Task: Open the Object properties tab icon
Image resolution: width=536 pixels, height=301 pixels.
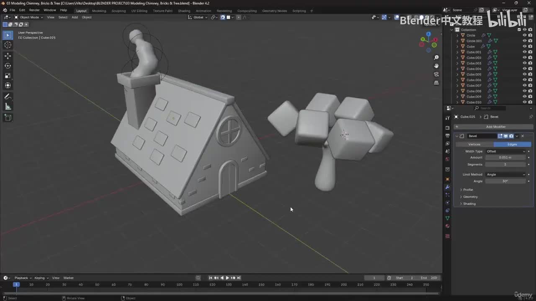Action: (x=447, y=179)
